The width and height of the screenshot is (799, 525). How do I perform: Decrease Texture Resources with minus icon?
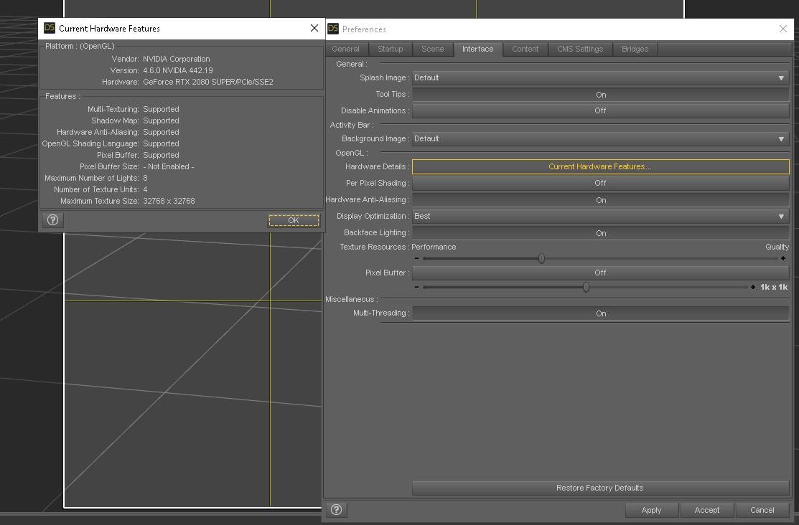click(x=417, y=258)
